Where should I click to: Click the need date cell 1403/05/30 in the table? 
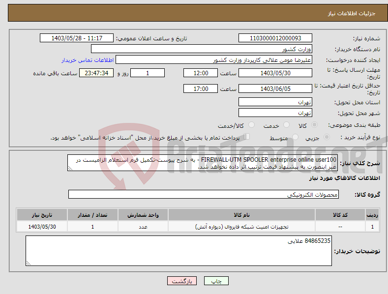pos(42,227)
